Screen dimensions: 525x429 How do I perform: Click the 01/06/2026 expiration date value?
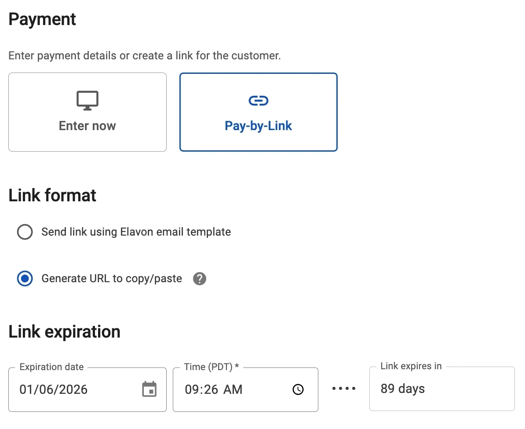click(54, 389)
